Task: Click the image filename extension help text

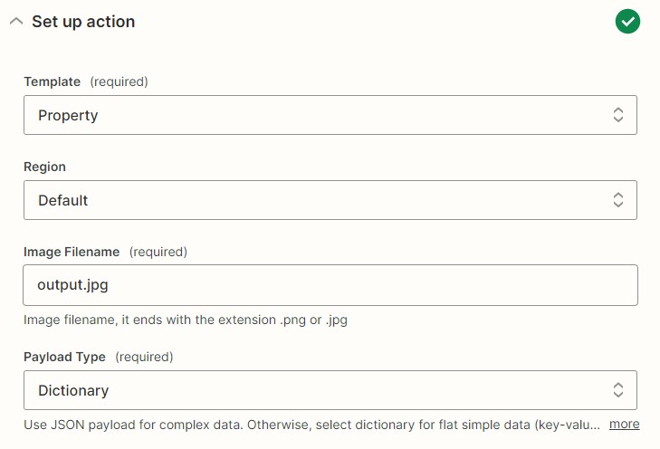Action: click(x=186, y=320)
